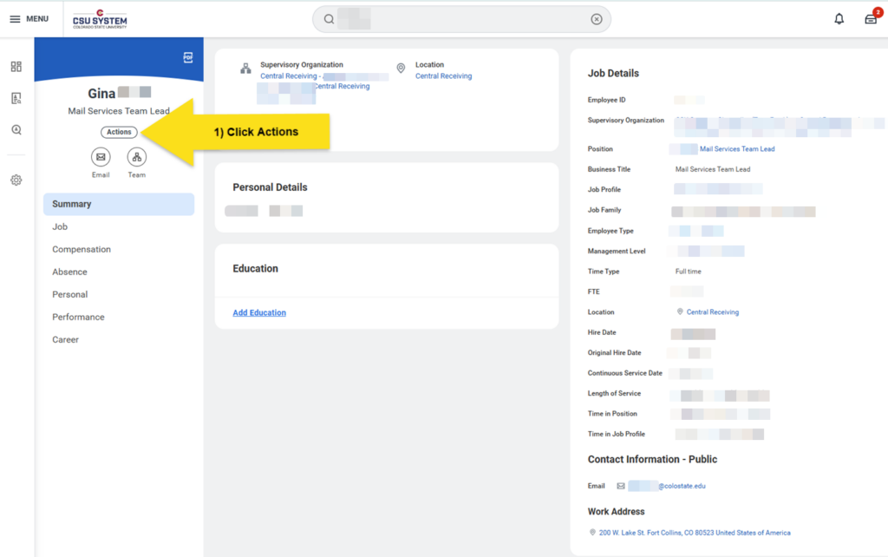888x557 pixels.
Task: Export profile with the PDF icon
Action: coord(188,57)
